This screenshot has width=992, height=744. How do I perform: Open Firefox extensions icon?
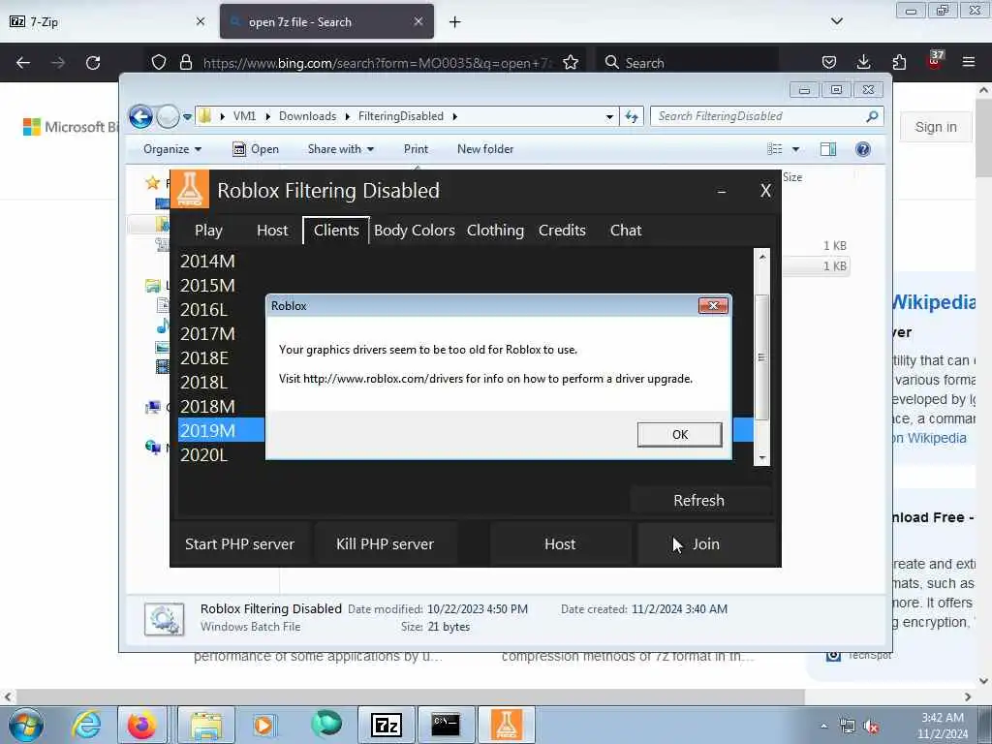[x=899, y=62]
